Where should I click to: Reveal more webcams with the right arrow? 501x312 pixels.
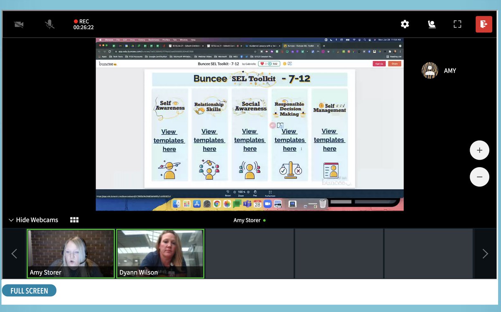pos(485,253)
